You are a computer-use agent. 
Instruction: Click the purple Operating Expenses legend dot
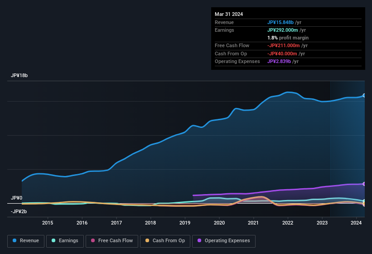click(199, 240)
